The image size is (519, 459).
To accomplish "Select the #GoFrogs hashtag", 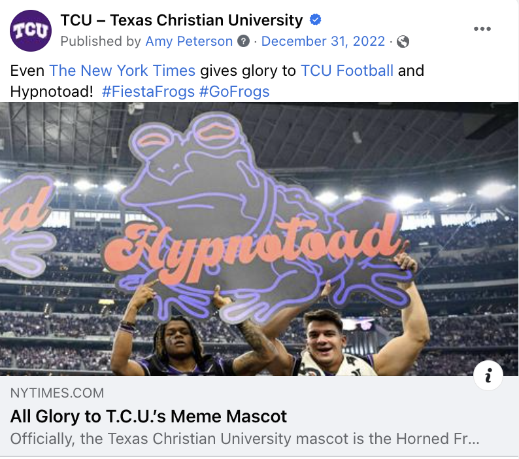I will (x=235, y=92).
